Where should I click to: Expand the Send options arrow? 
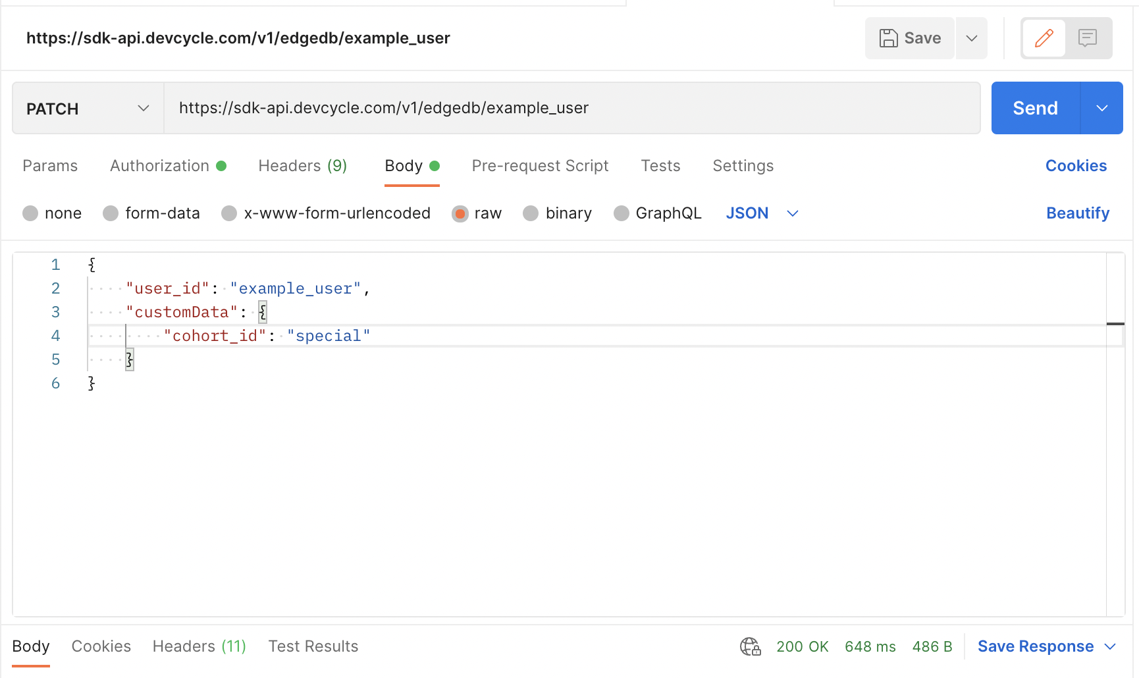click(x=1101, y=109)
